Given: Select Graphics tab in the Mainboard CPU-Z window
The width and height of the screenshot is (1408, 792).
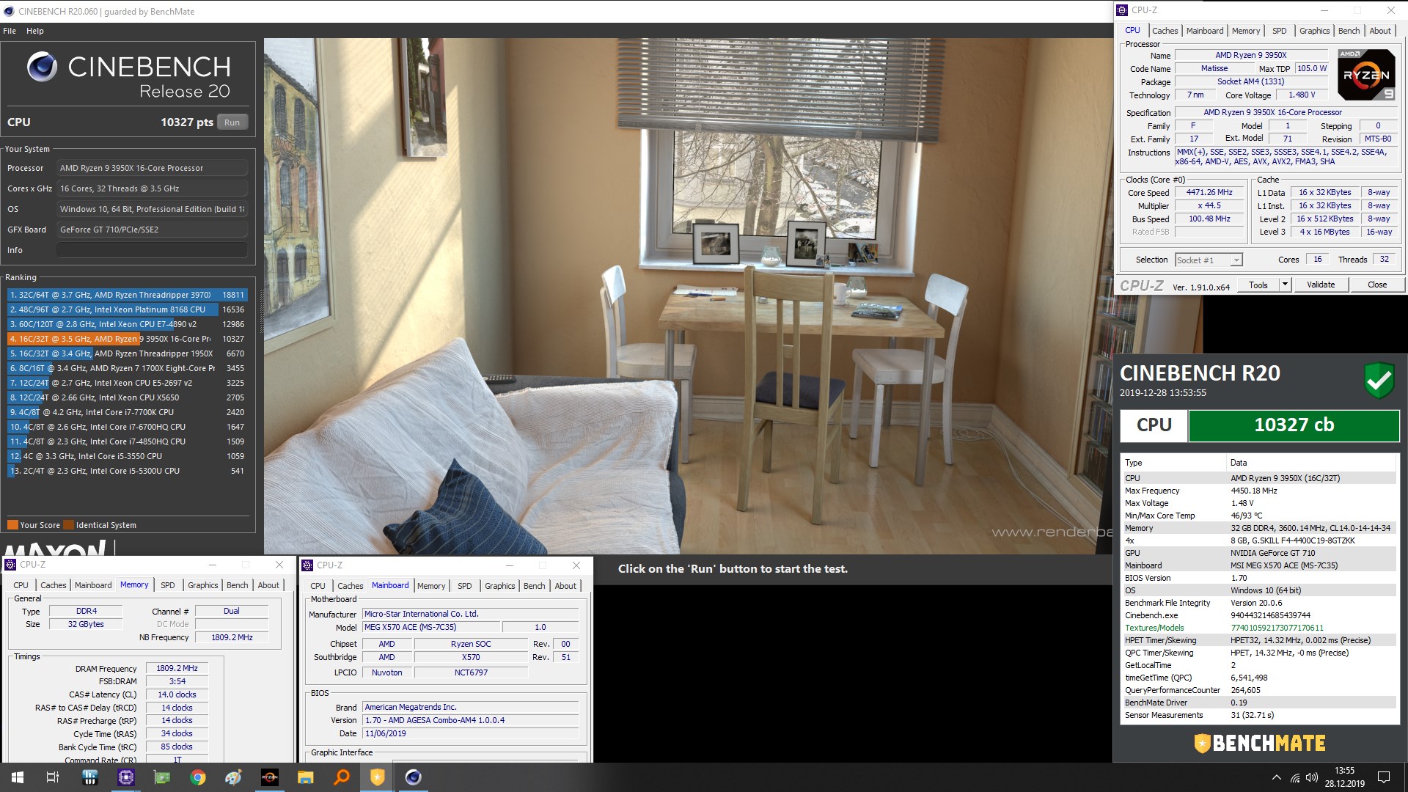Looking at the screenshot, I should [x=499, y=586].
